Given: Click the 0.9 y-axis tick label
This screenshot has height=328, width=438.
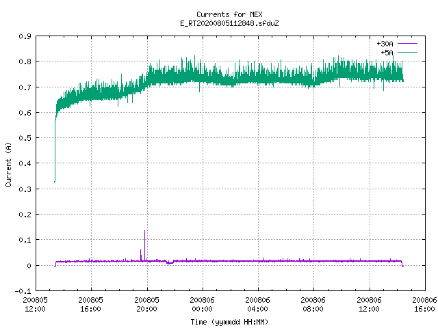Looking at the screenshot, I should [x=25, y=36].
